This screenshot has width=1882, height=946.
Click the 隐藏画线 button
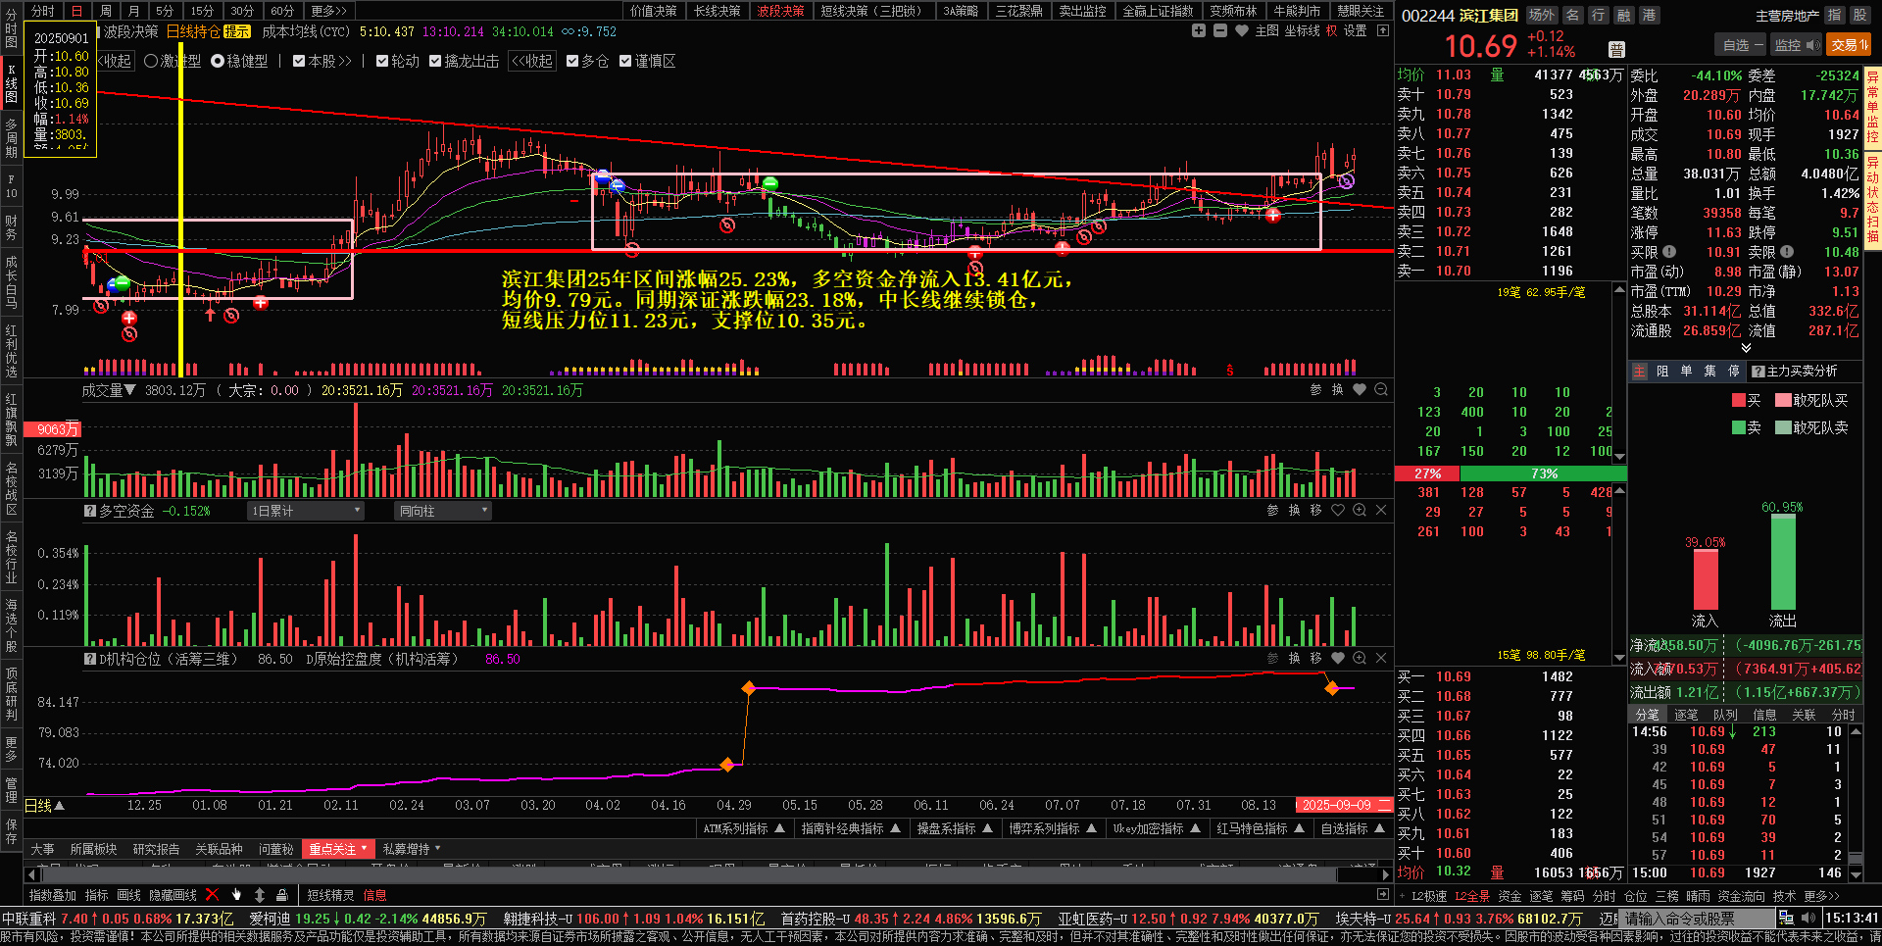pos(173,895)
